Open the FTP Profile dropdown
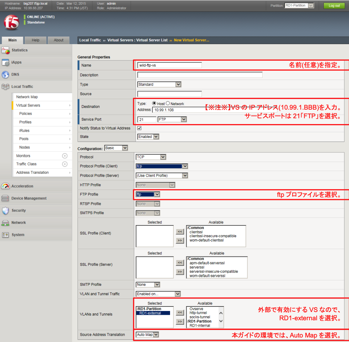Viewport: 349px width, 342px height. (x=148, y=194)
